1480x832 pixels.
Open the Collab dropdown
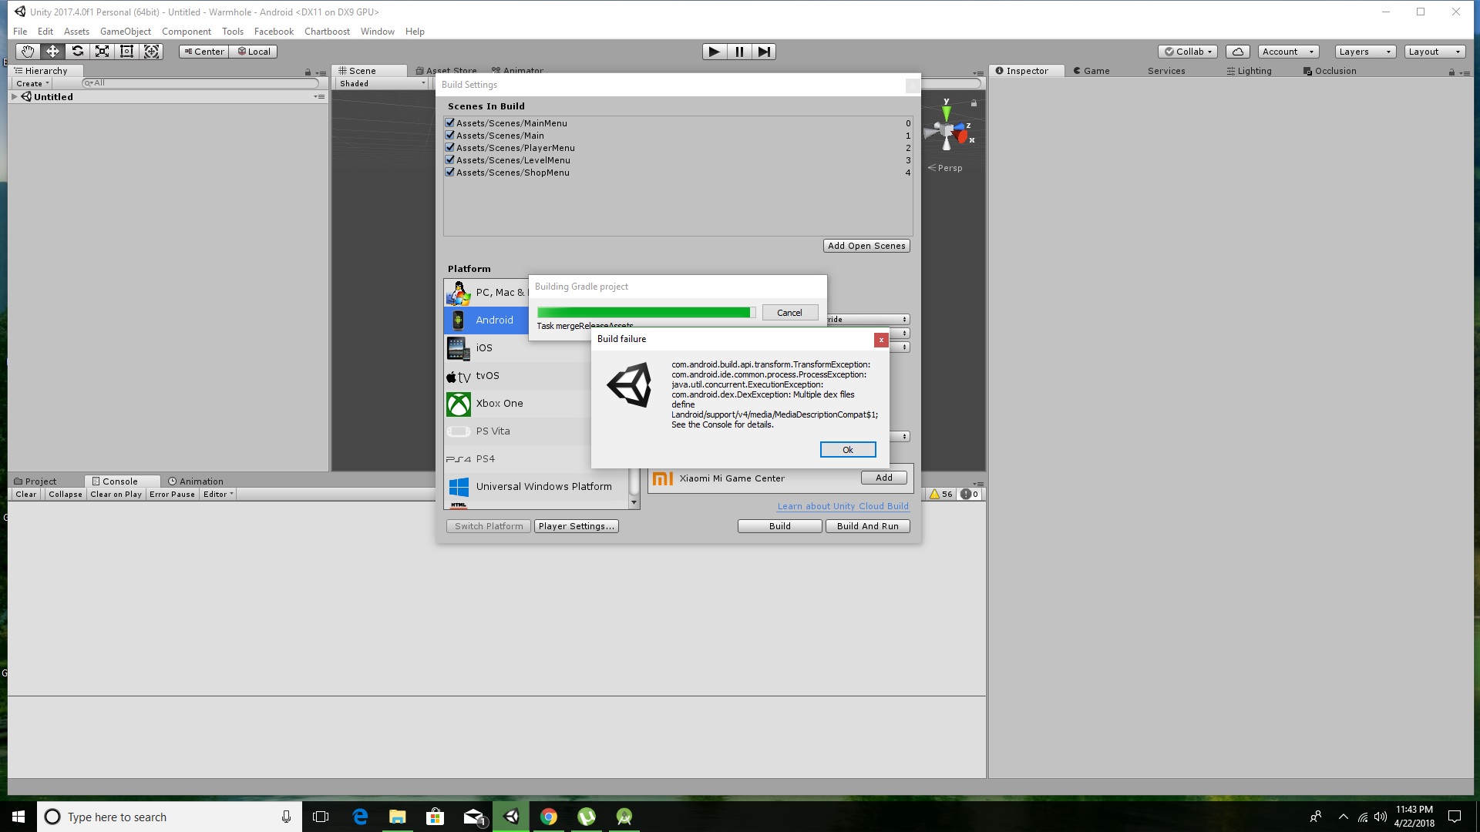click(1188, 52)
